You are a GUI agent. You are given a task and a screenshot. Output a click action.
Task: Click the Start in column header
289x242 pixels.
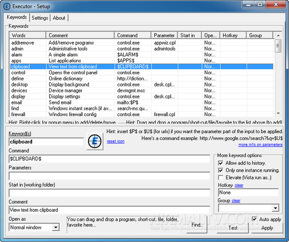pyautogui.click(x=189, y=35)
